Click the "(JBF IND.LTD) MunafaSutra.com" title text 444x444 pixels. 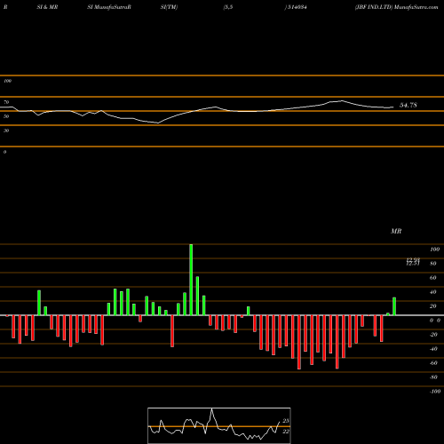click(x=396, y=7)
